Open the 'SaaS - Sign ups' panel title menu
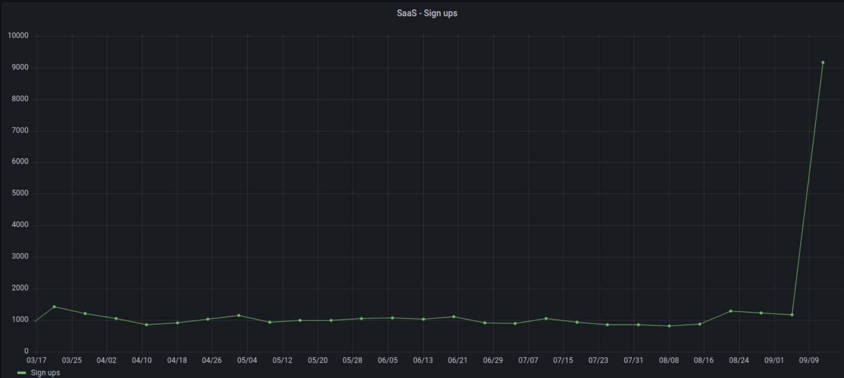 point(427,13)
